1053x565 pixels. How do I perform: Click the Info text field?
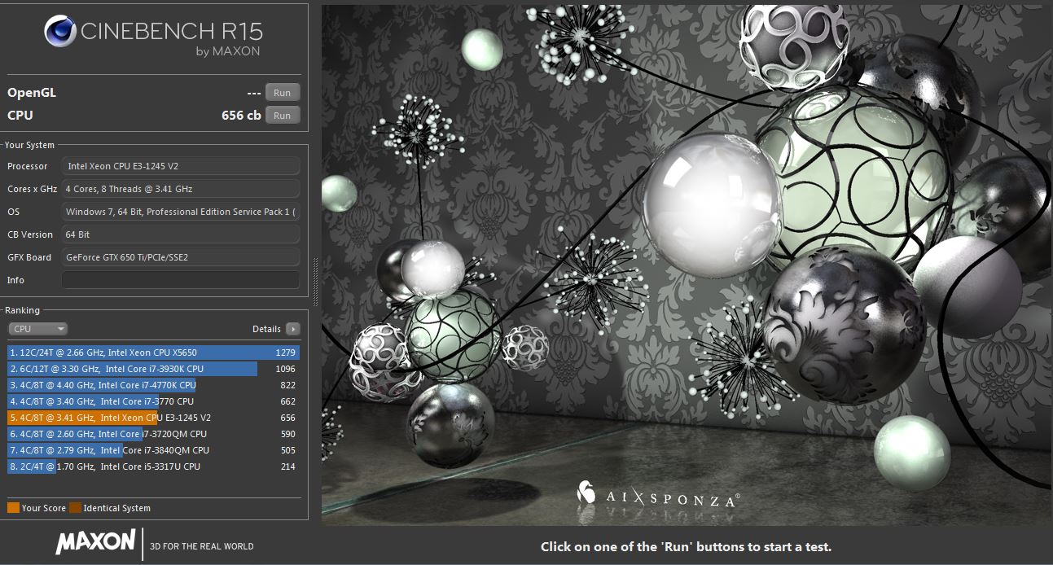click(181, 280)
